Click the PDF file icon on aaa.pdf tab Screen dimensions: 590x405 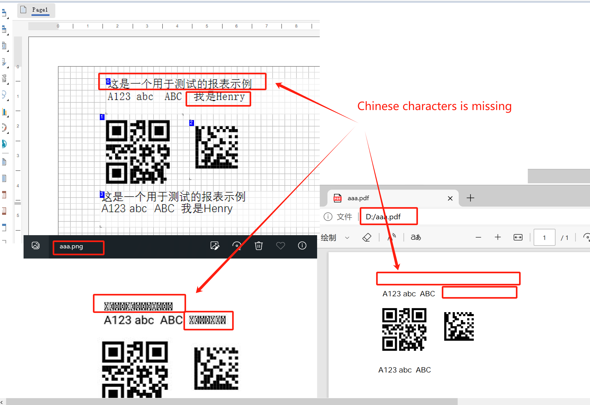(337, 198)
